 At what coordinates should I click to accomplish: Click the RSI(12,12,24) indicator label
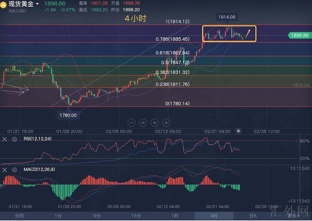37,139
